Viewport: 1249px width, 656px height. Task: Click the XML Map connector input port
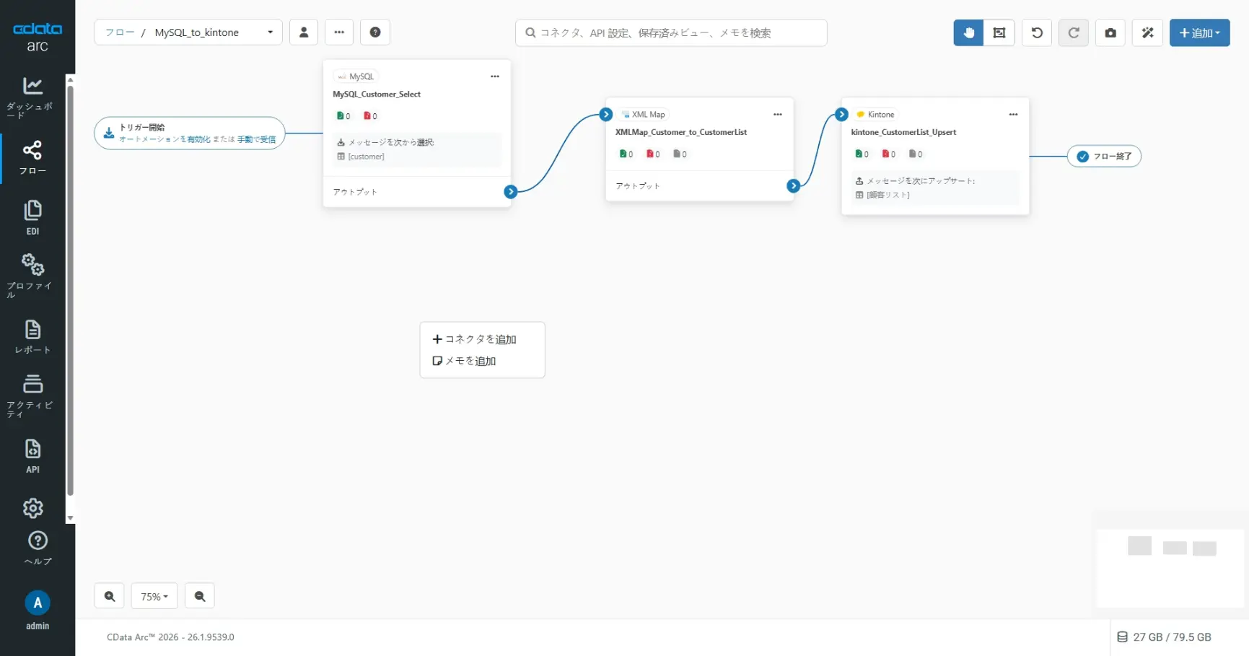click(606, 114)
